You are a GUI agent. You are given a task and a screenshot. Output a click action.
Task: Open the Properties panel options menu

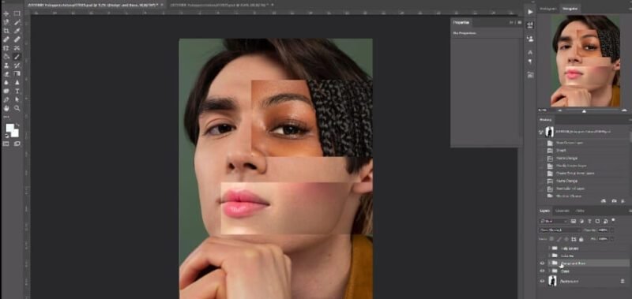520,23
